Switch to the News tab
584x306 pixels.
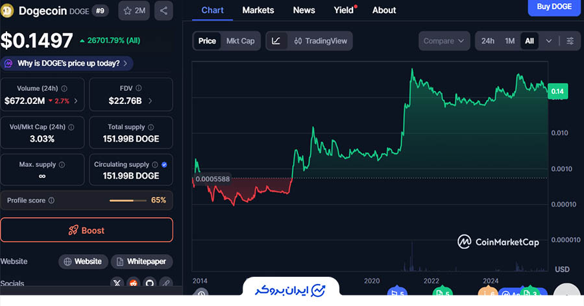tap(304, 10)
